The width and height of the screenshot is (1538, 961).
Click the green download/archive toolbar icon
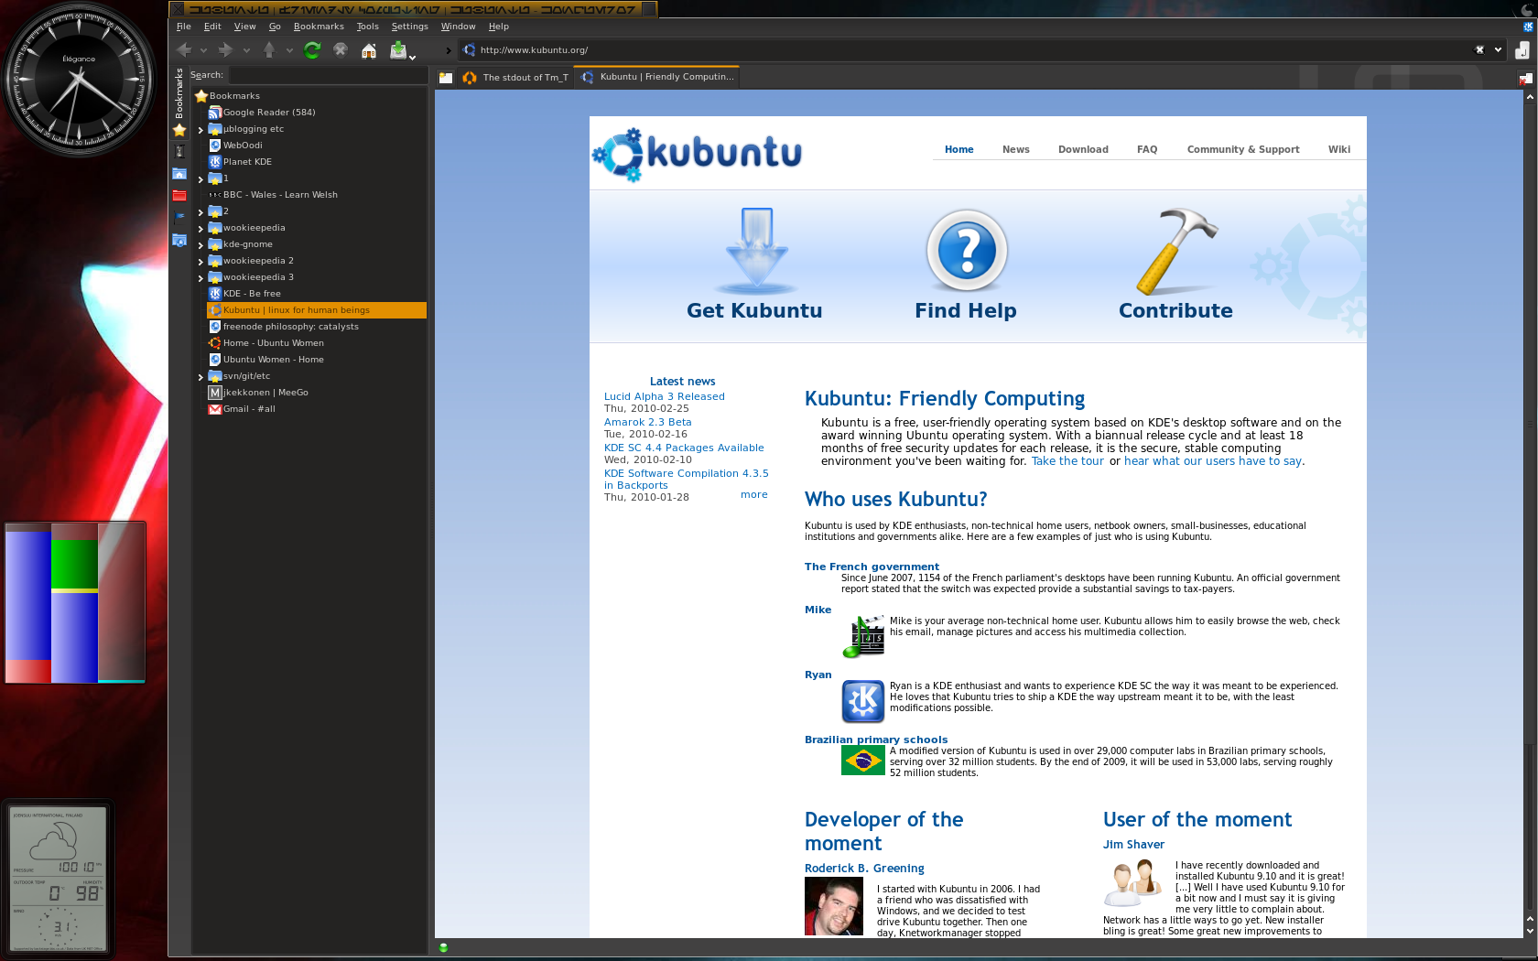pyautogui.click(x=398, y=50)
